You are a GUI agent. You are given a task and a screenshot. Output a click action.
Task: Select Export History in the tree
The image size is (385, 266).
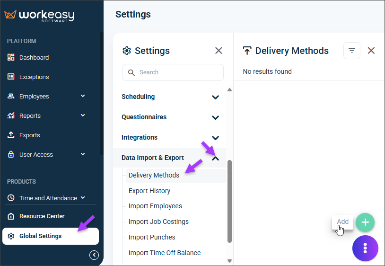point(149,191)
